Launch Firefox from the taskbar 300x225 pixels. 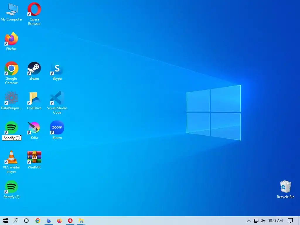pyautogui.click(x=59, y=221)
